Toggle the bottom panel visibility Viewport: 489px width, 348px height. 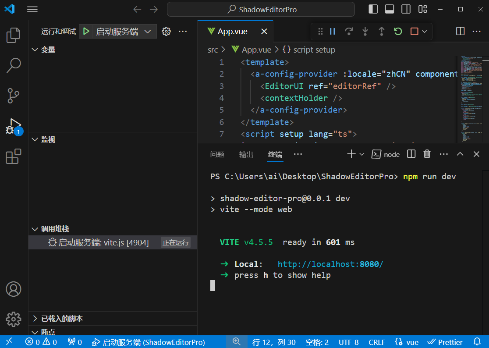(390, 9)
